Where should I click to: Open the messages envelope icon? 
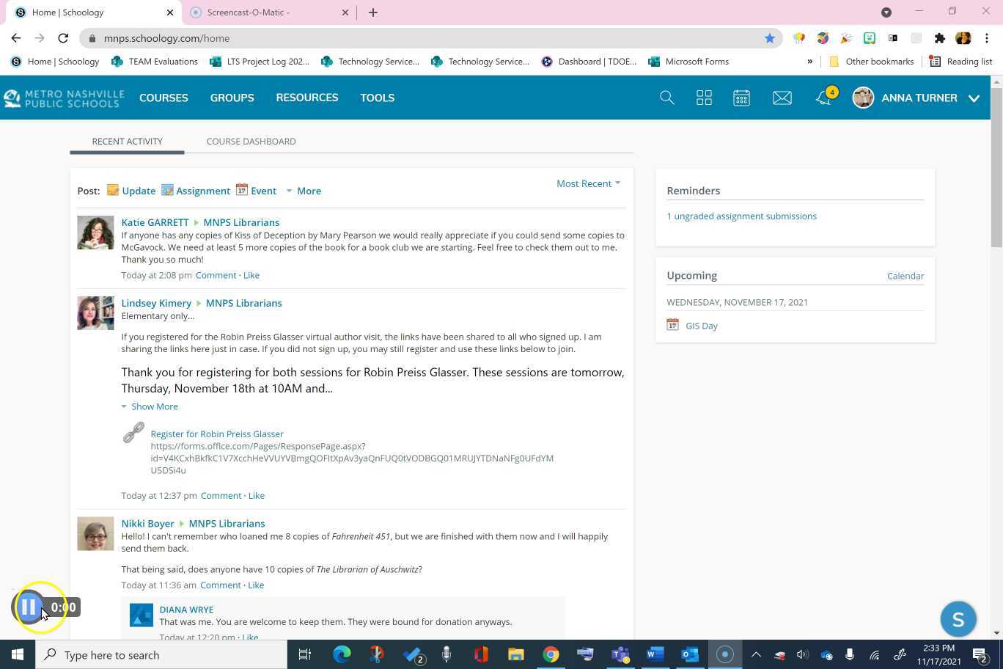[x=782, y=97]
